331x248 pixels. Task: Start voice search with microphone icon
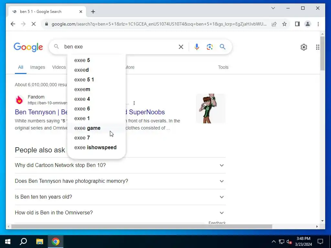(x=197, y=47)
